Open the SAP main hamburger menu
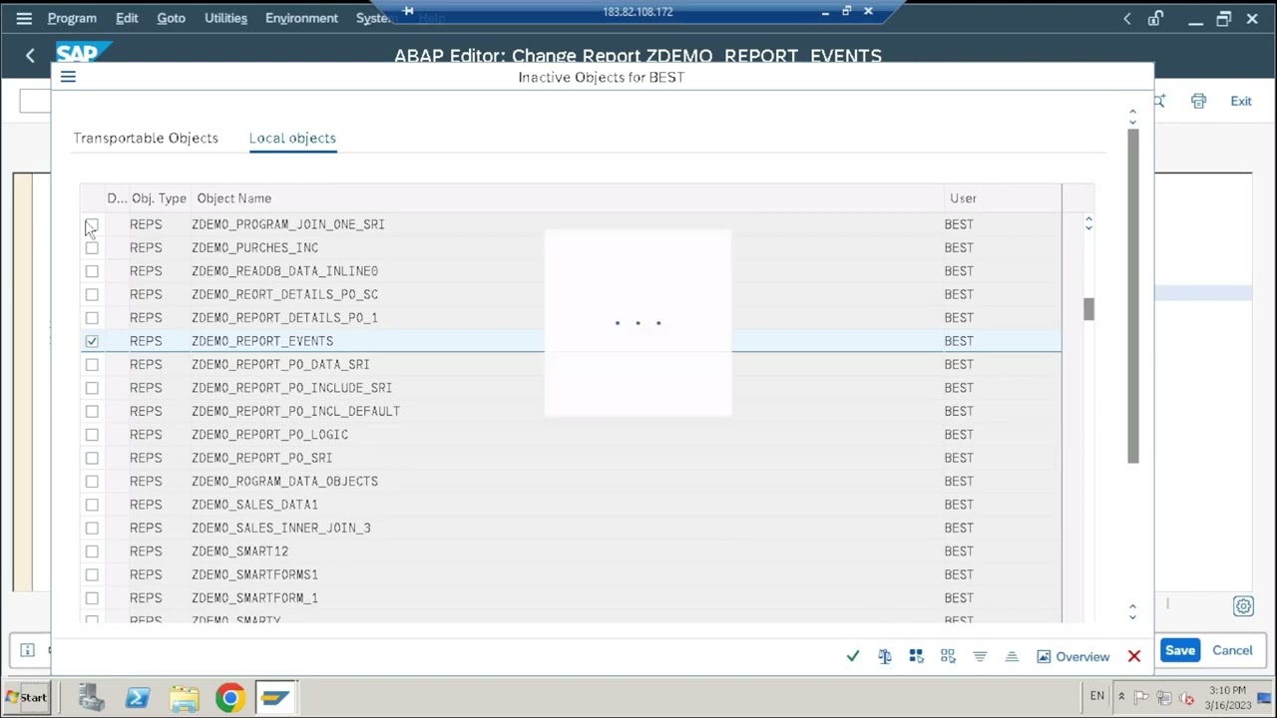 [x=24, y=18]
